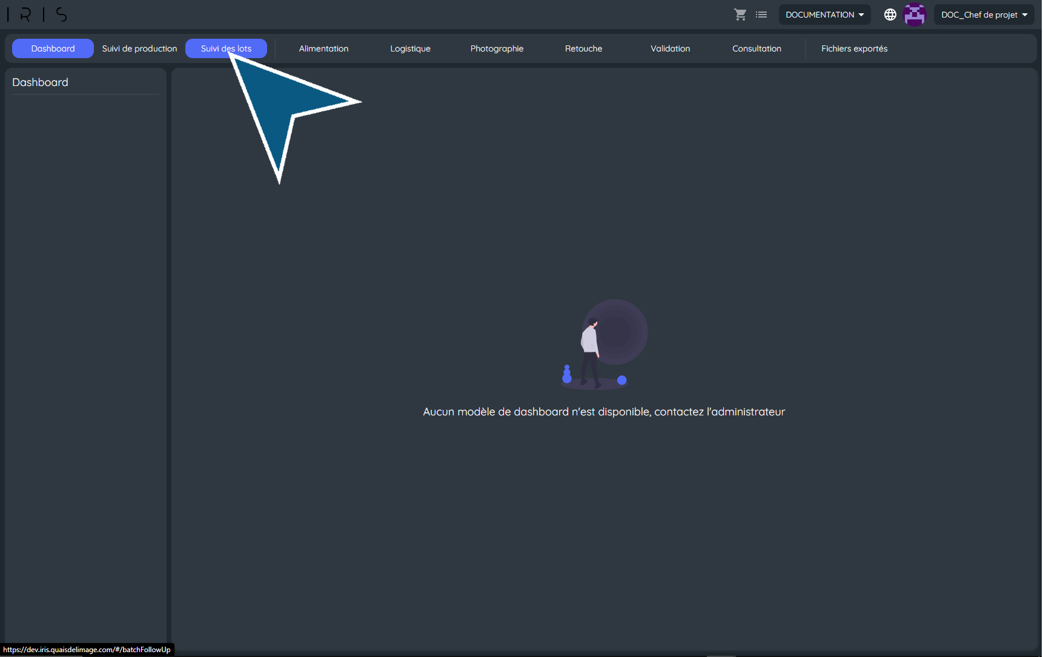Open the shopping cart icon
1043x657 pixels.
[740, 15]
